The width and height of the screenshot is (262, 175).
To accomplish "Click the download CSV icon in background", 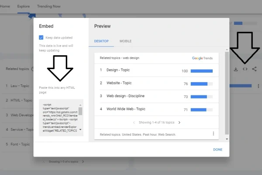I will [x=236, y=69].
